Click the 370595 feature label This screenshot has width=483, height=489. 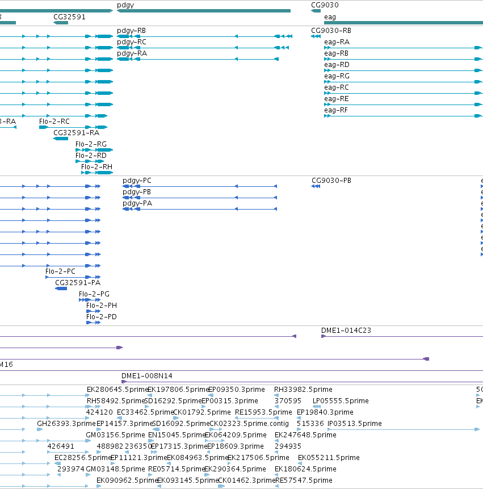click(x=288, y=401)
